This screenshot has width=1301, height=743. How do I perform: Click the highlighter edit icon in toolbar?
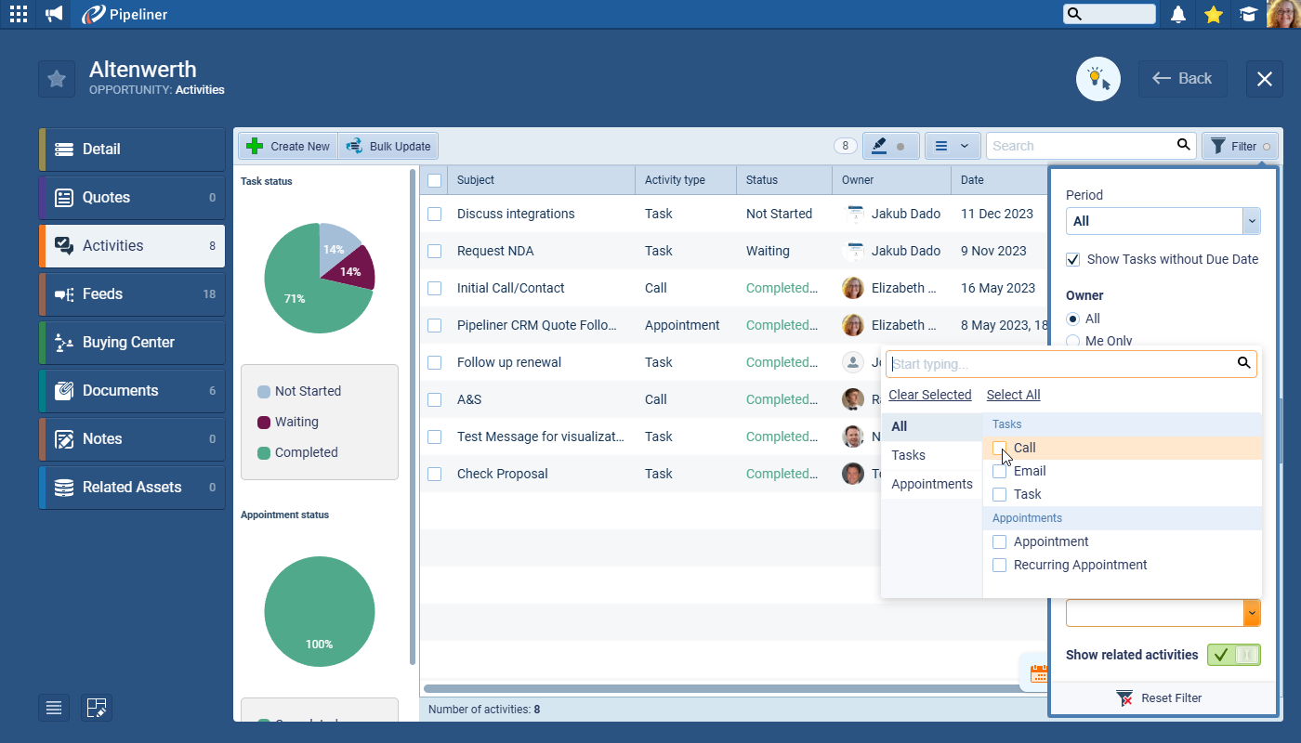pyautogui.click(x=889, y=146)
